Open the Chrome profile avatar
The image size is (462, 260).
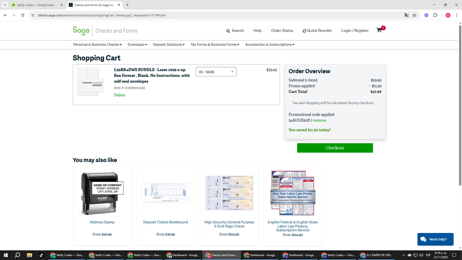click(x=448, y=15)
